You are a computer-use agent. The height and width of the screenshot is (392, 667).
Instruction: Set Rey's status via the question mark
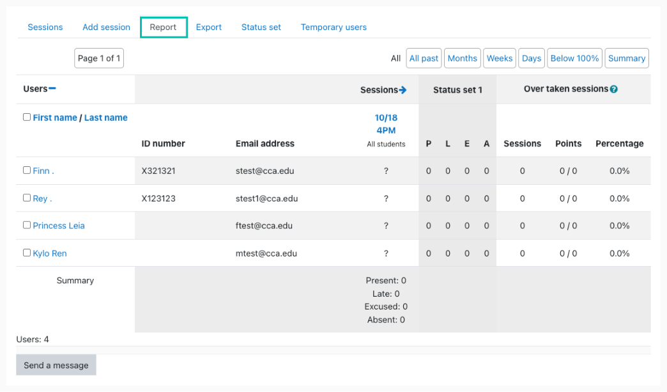coord(386,198)
